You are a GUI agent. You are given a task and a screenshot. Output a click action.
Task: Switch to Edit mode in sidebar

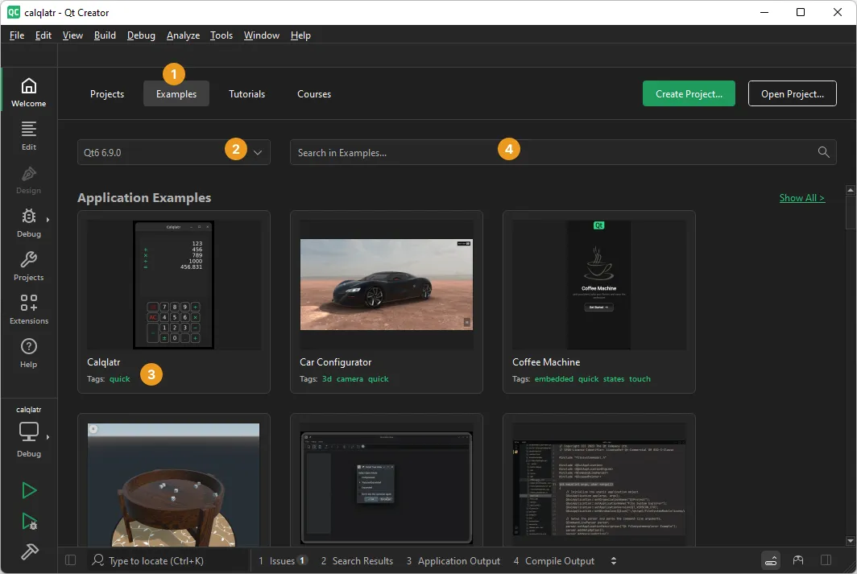coord(28,135)
